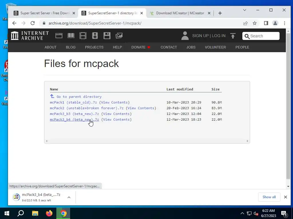
Task: Click the network tray icon
Action: click(x=249, y=213)
